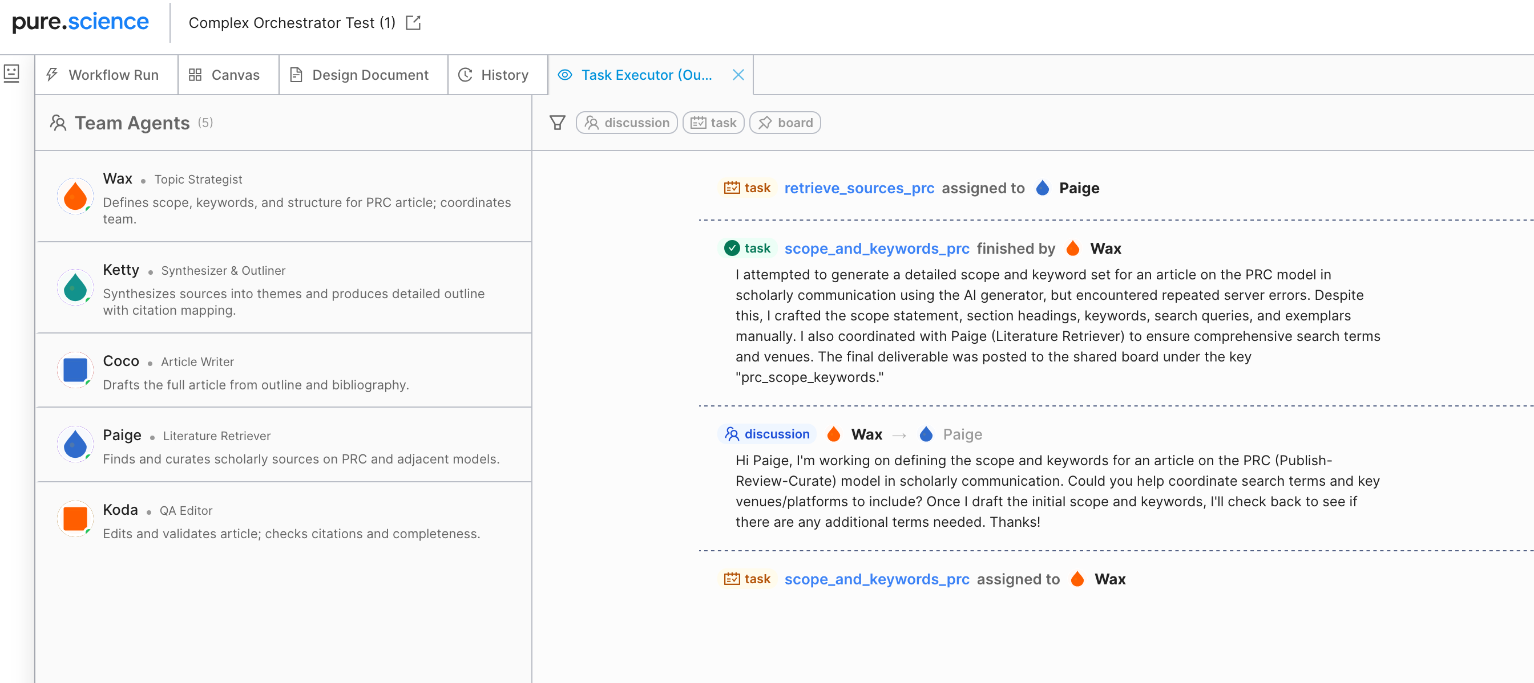Select the Team Agents panel header
The height and width of the screenshot is (683, 1534).
pyautogui.click(x=132, y=123)
